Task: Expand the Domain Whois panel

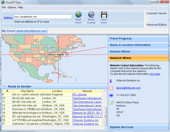Action: click(x=138, y=51)
